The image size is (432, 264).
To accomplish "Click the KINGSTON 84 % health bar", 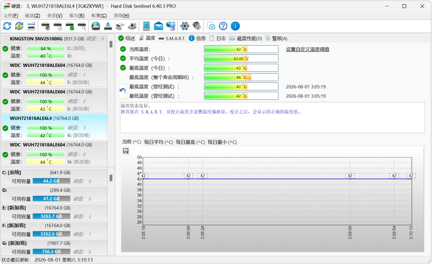I will pyautogui.click(x=46, y=48).
